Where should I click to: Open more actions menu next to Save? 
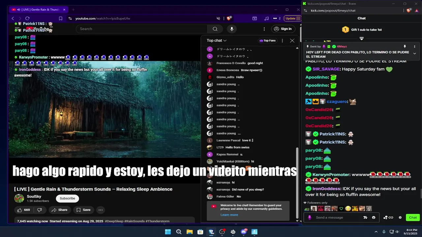101,210
